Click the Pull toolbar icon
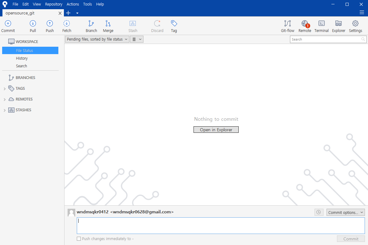 tap(33, 23)
